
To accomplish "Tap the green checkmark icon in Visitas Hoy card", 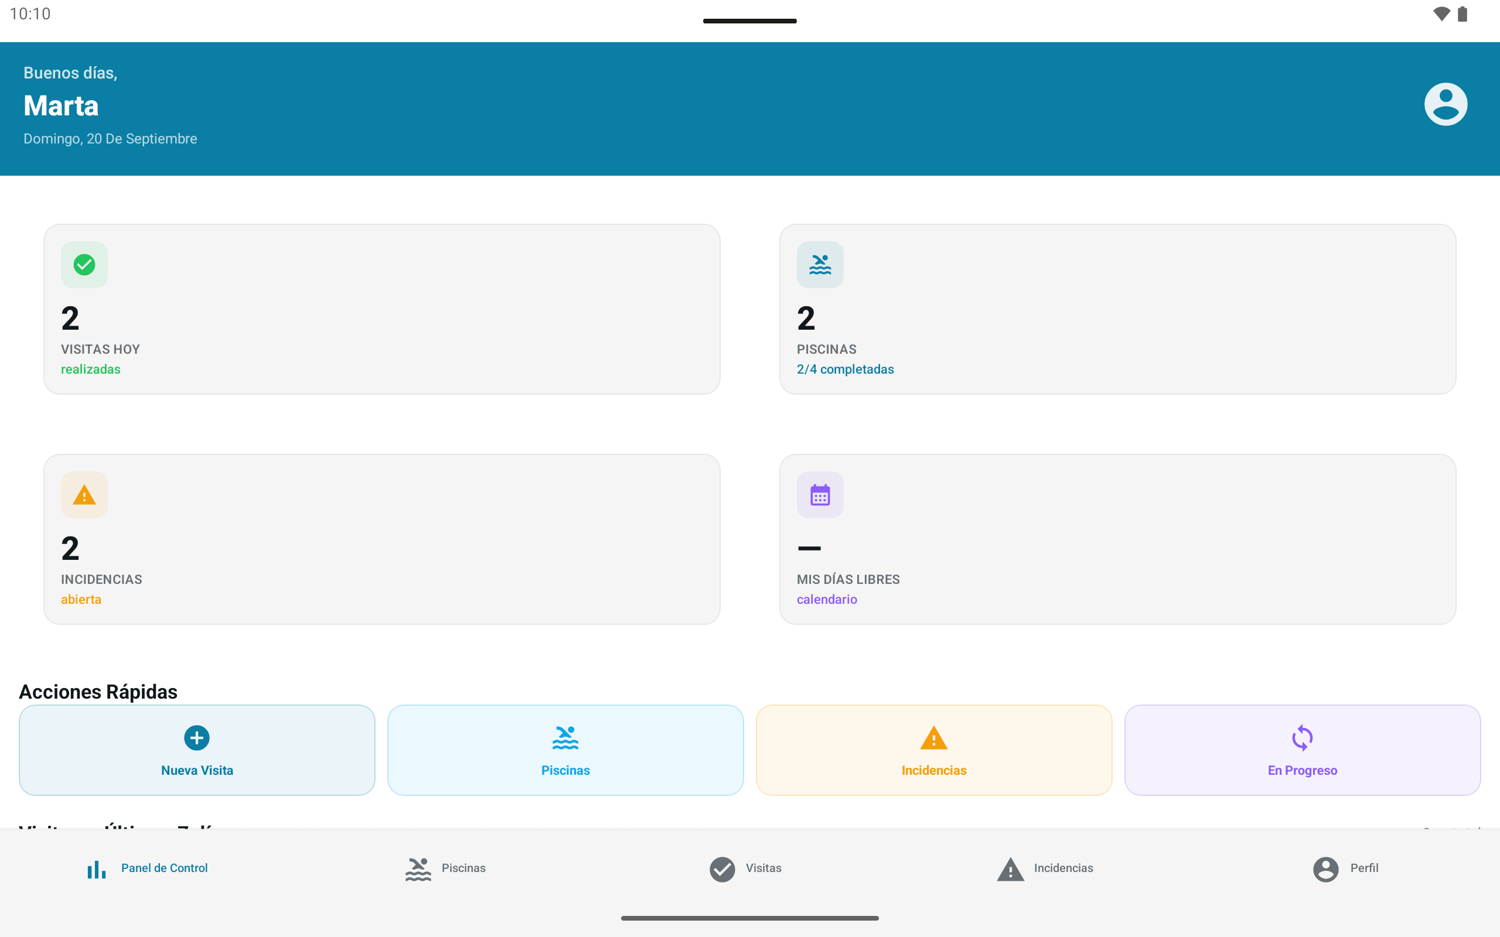I will pos(84,265).
